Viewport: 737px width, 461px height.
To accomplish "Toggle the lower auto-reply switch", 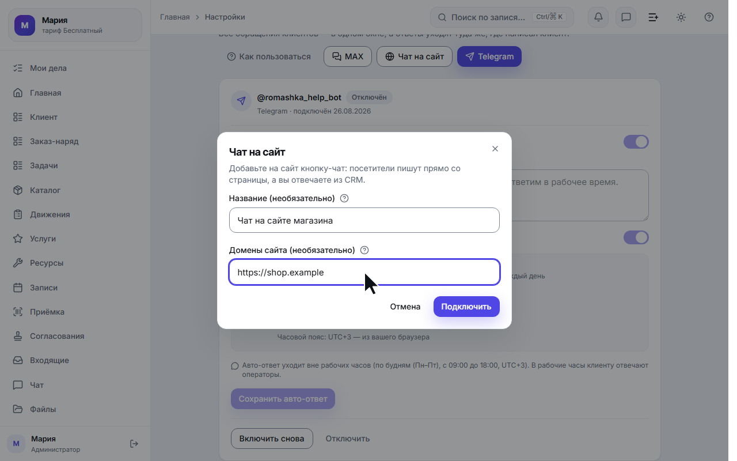I will point(636,237).
